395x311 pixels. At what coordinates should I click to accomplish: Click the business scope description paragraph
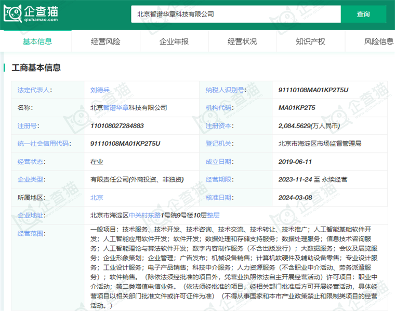[234, 267]
